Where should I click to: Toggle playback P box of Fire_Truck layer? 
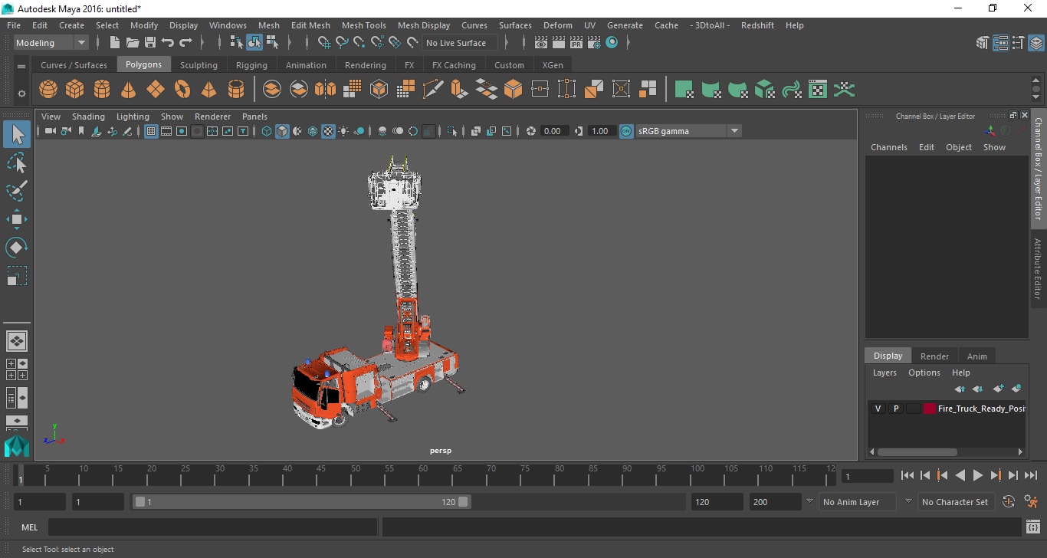pos(895,409)
